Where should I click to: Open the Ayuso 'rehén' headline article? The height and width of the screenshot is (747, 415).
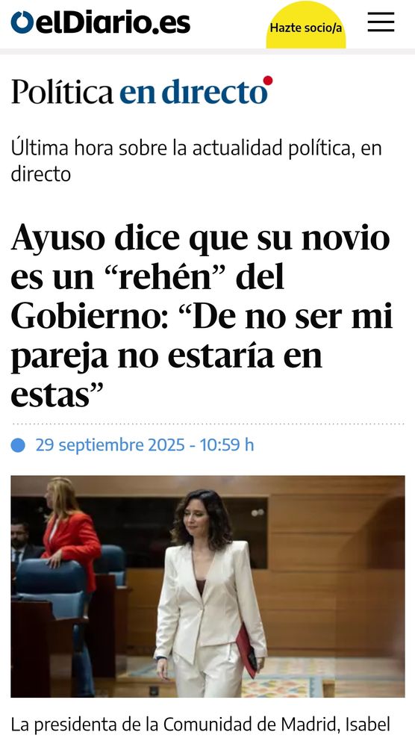201,315
